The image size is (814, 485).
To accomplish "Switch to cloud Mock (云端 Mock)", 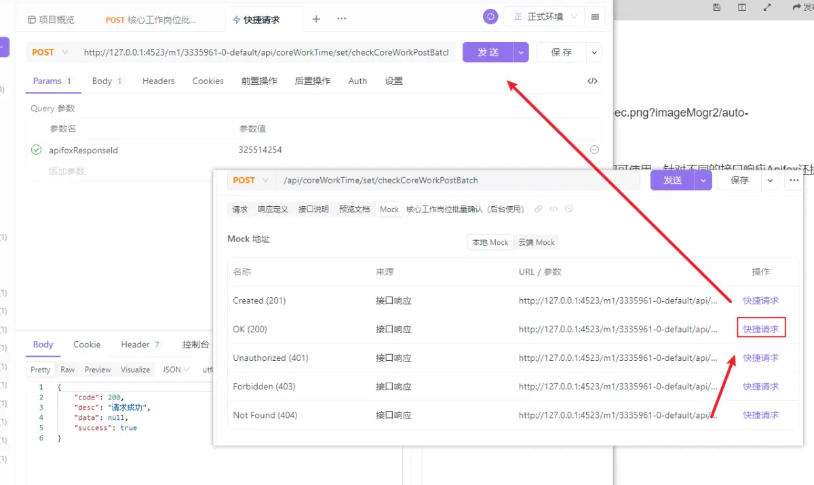I will click(x=537, y=242).
